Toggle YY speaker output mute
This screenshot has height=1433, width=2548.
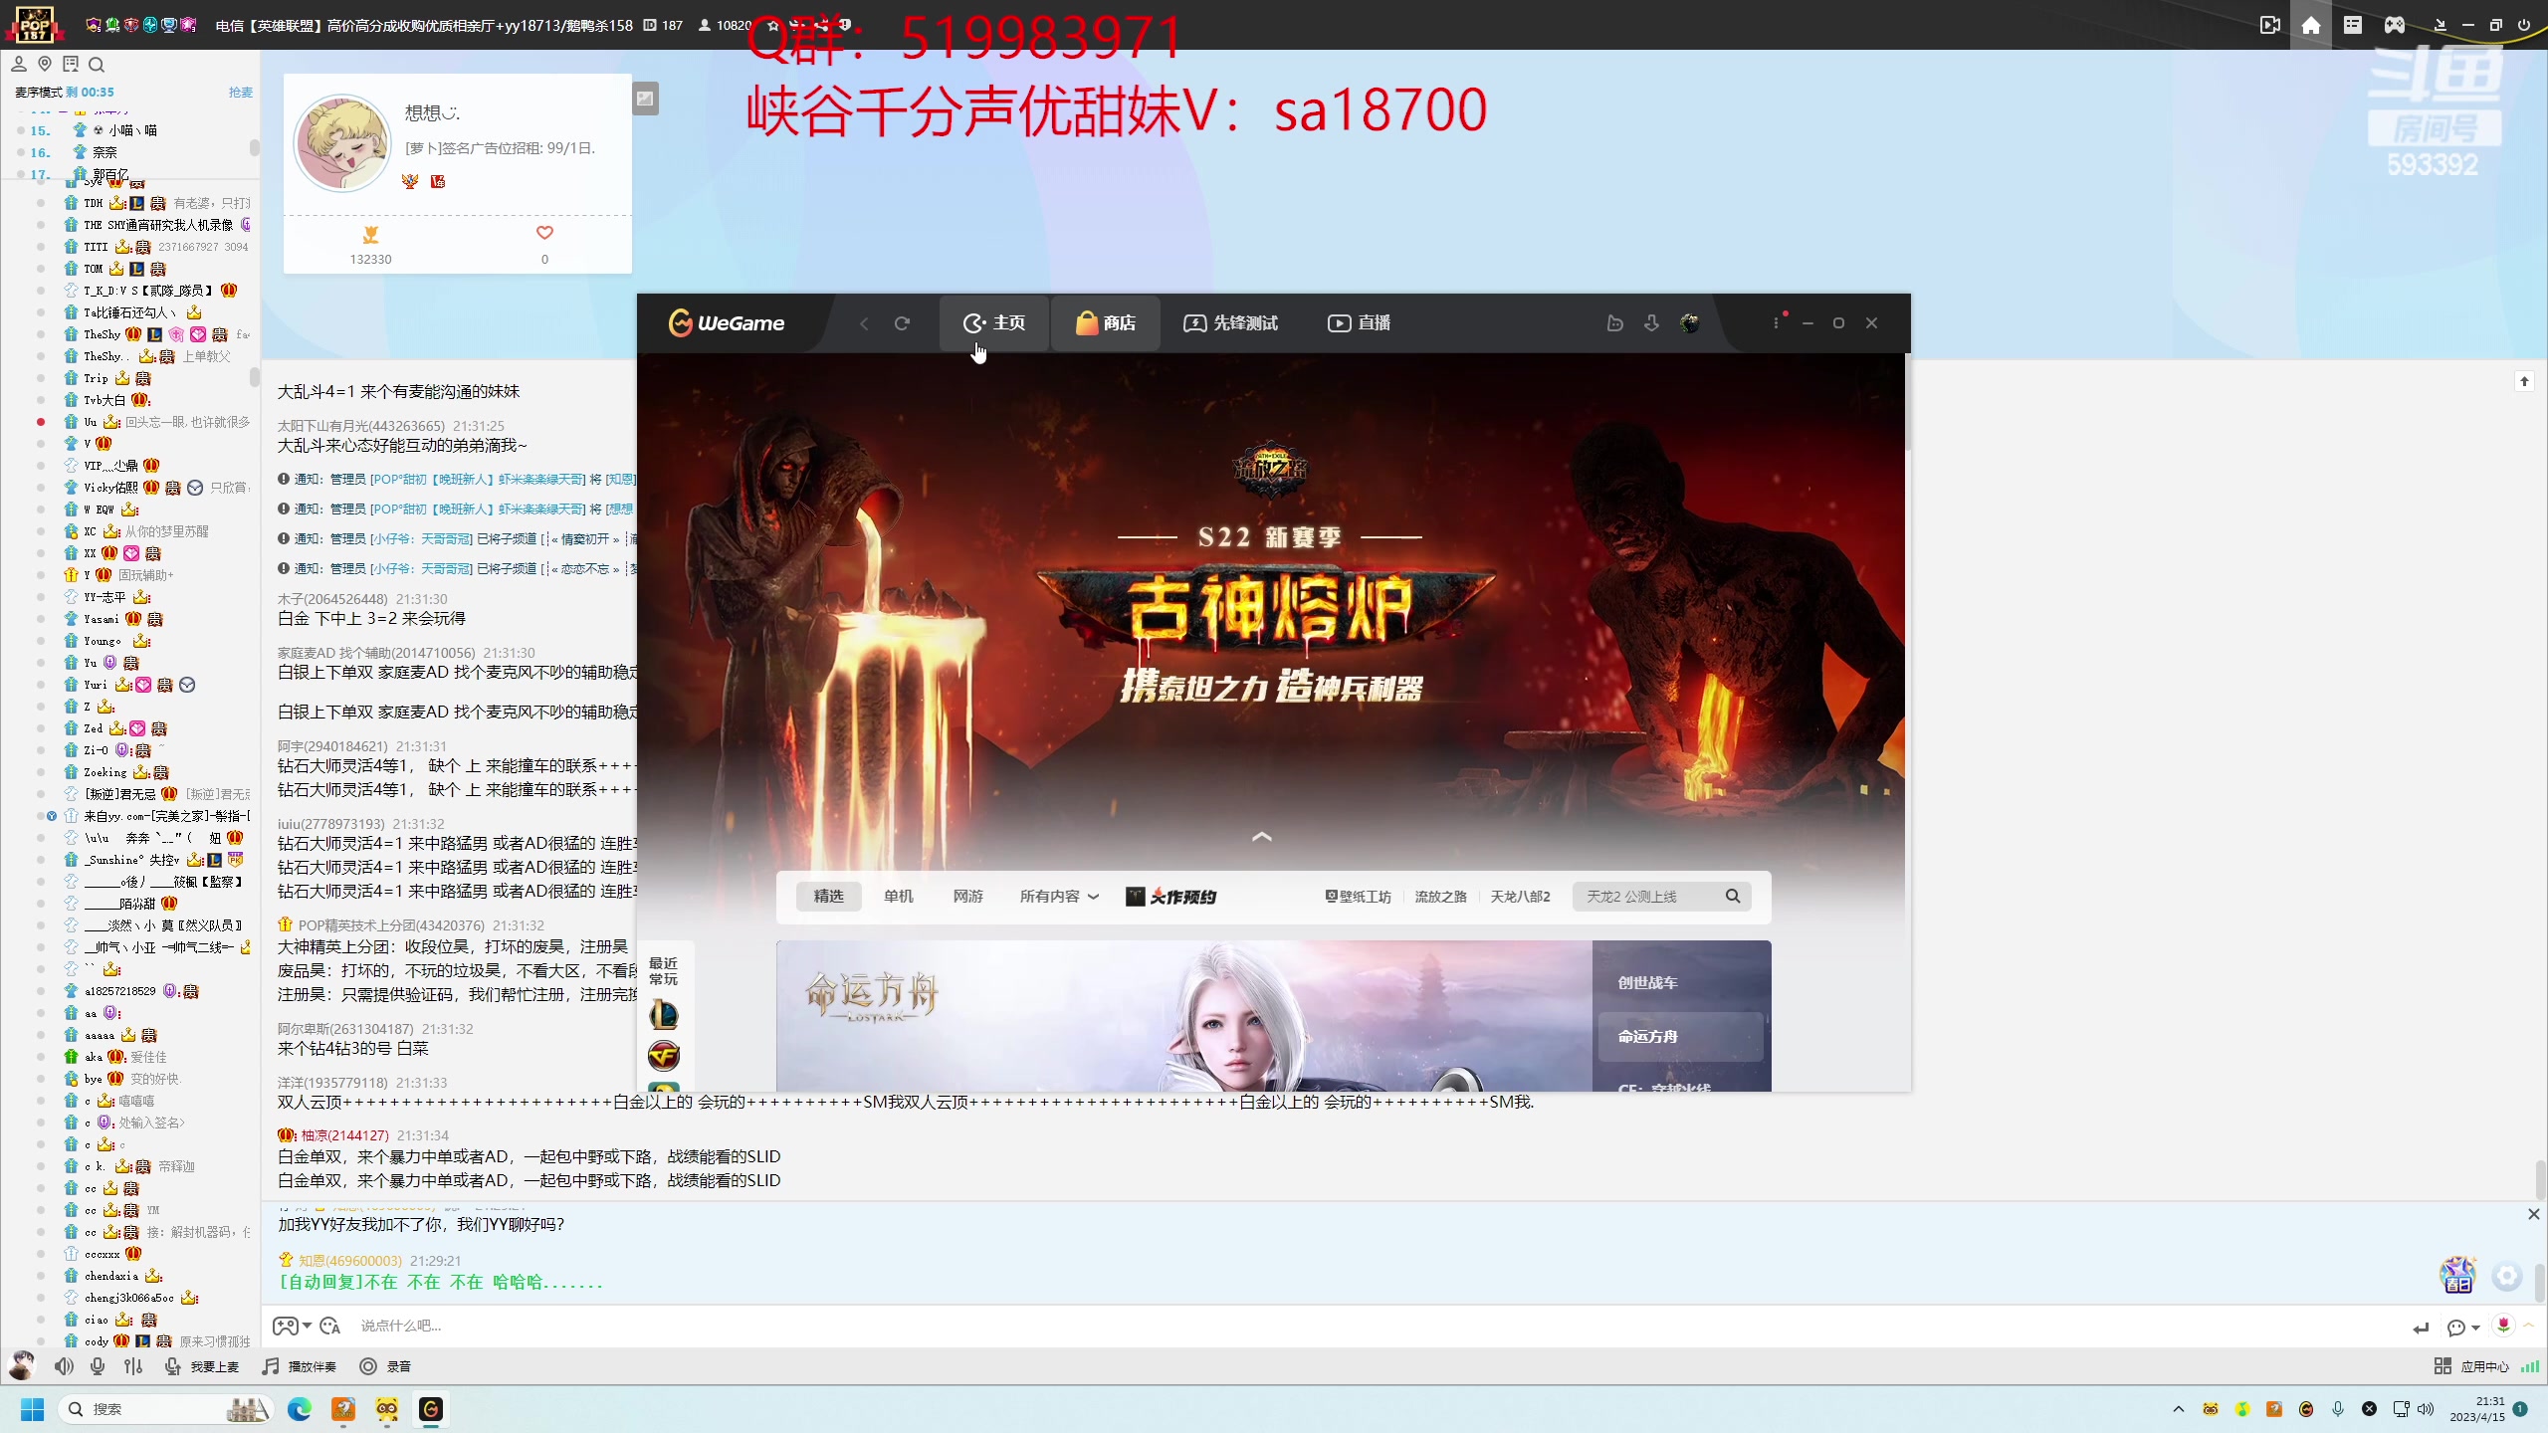pos(64,1366)
